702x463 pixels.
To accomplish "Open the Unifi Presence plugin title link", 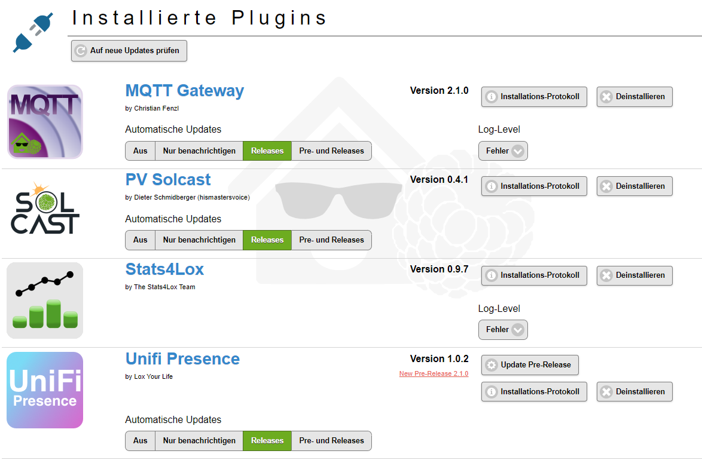I will coord(182,359).
